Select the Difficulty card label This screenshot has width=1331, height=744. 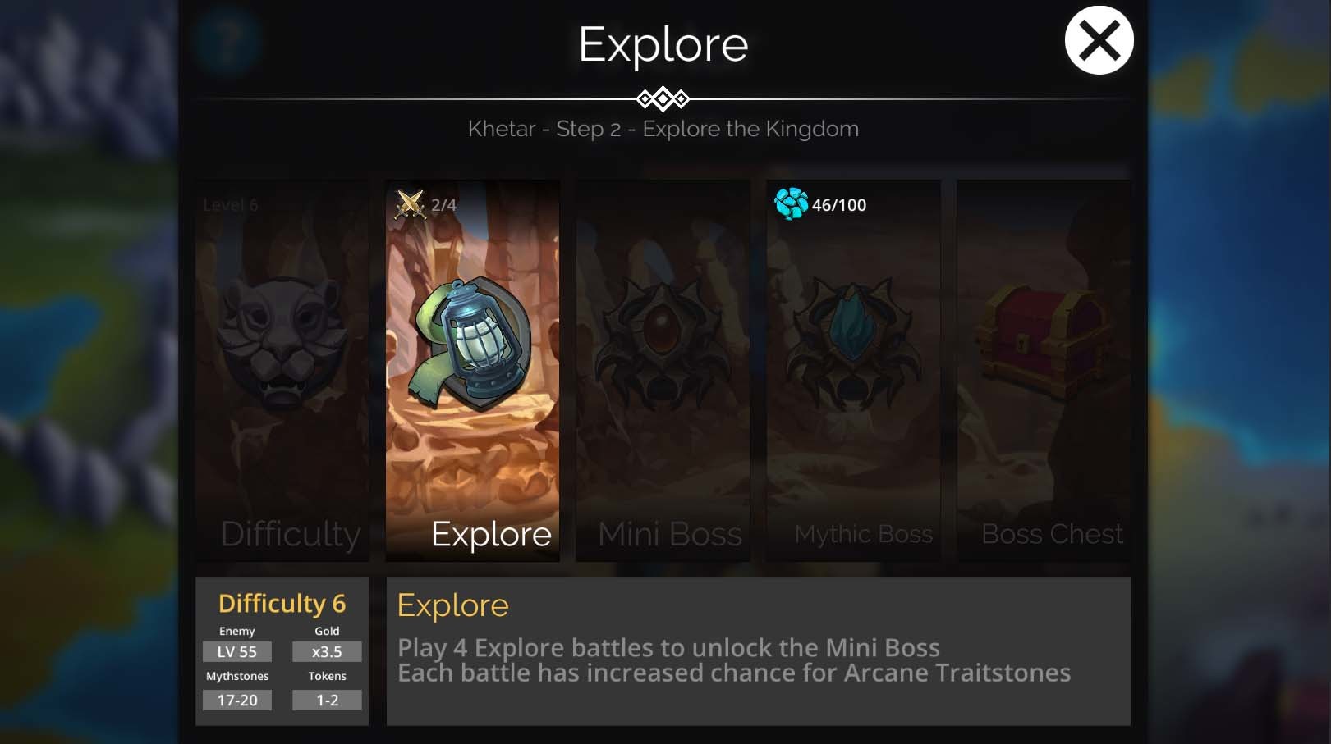click(x=291, y=535)
